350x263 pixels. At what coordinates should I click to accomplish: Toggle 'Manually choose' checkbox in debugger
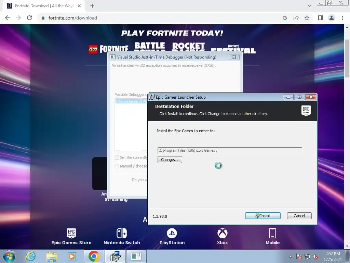pos(117,166)
